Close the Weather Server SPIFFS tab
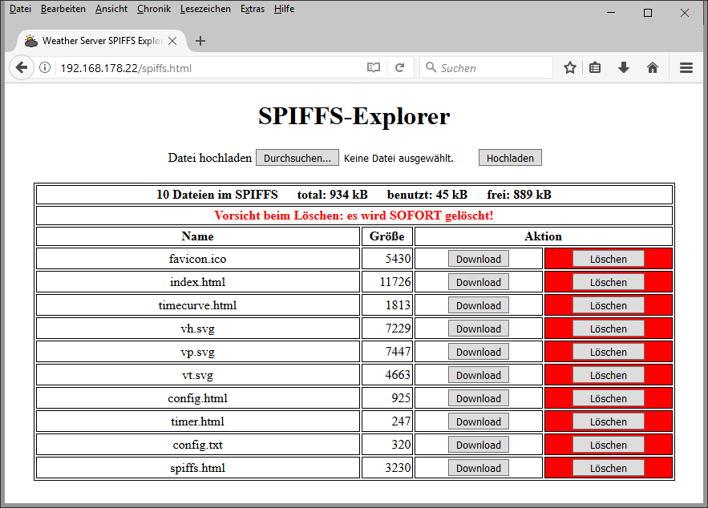 click(173, 41)
